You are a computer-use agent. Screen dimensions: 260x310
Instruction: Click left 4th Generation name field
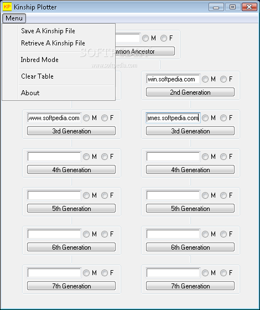point(54,157)
